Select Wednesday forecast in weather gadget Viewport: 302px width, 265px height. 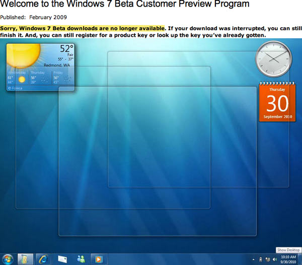(18, 77)
